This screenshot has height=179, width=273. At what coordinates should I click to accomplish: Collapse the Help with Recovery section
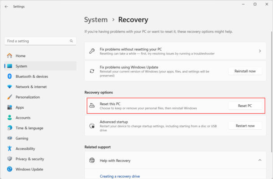click(260, 160)
